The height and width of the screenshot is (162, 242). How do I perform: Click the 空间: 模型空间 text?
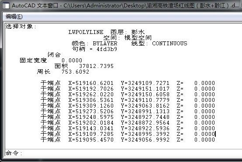click(x=127, y=38)
